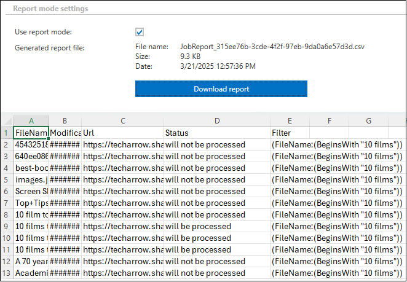Image resolution: width=407 pixels, height=282 pixels.
Task: Click the FileName header cell
Action: point(31,133)
